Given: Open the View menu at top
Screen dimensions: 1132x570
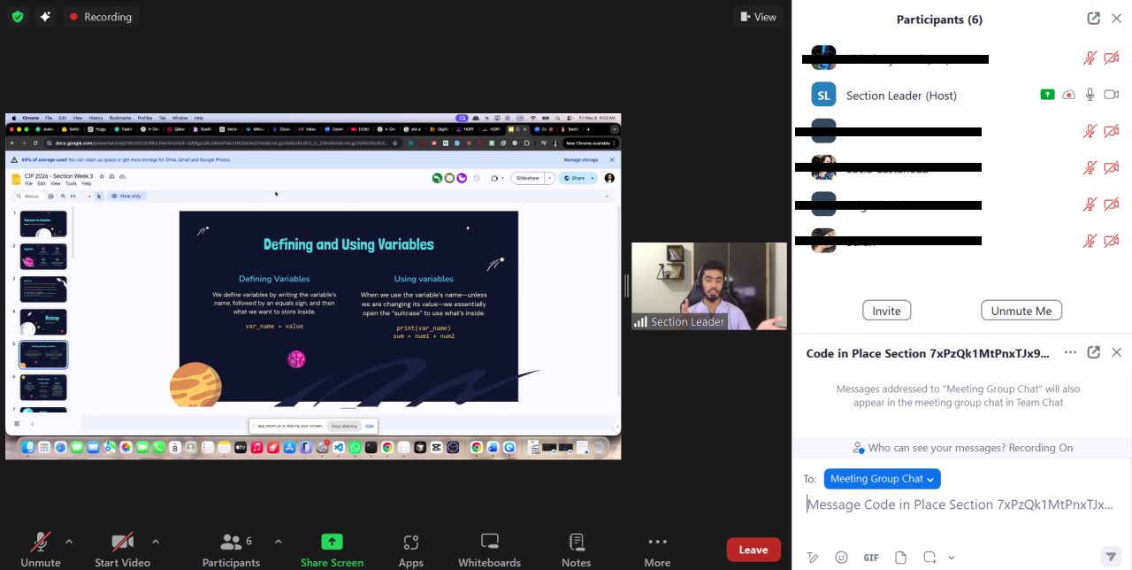Looking at the screenshot, I should coord(758,17).
